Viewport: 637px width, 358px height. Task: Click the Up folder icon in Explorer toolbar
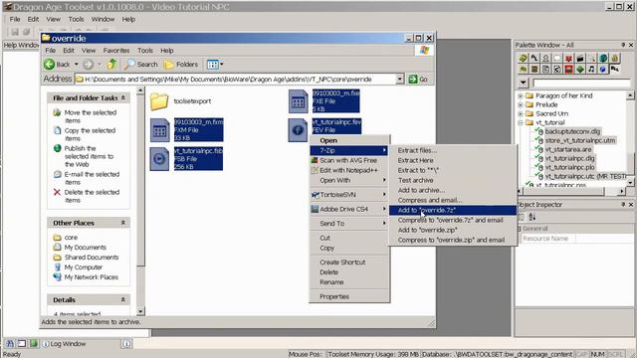(112, 64)
